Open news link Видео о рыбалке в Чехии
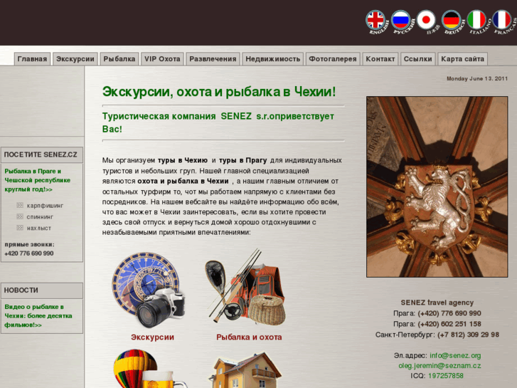The image size is (517, 388). click(x=38, y=315)
